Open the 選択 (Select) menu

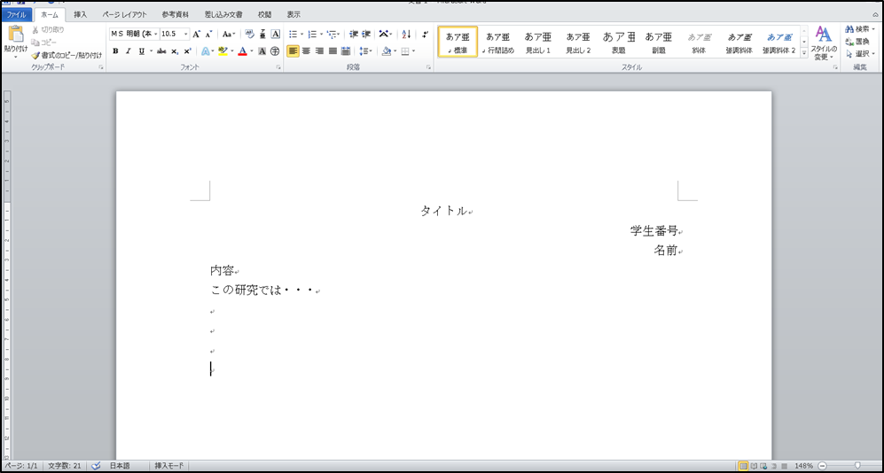pyautogui.click(x=860, y=54)
